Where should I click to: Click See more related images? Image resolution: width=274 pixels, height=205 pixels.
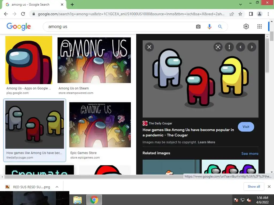coord(250,153)
